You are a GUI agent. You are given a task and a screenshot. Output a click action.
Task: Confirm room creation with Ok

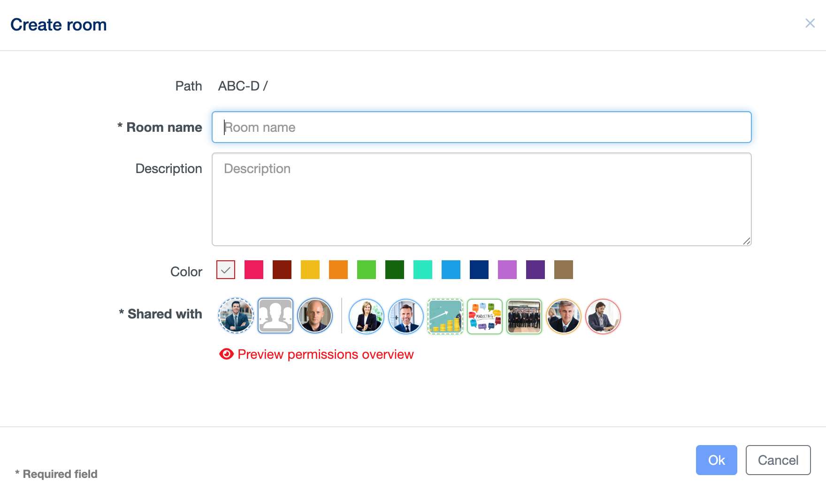pos(716,460)
